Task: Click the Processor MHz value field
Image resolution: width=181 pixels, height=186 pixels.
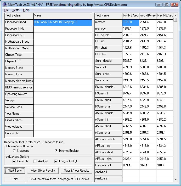Action: tap(63, 29)
